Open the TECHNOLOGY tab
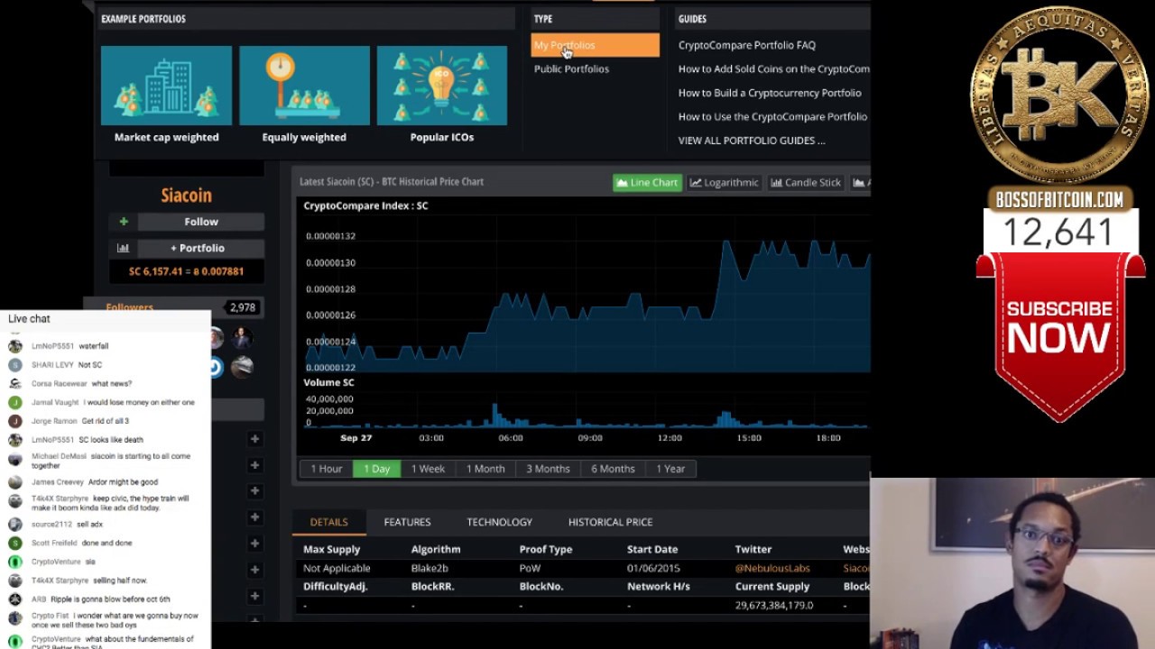The height and width of the screenshot is (649, 1155). (x=499, y=522)
